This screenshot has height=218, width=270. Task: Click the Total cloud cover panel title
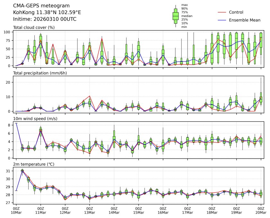click(34, 28)
